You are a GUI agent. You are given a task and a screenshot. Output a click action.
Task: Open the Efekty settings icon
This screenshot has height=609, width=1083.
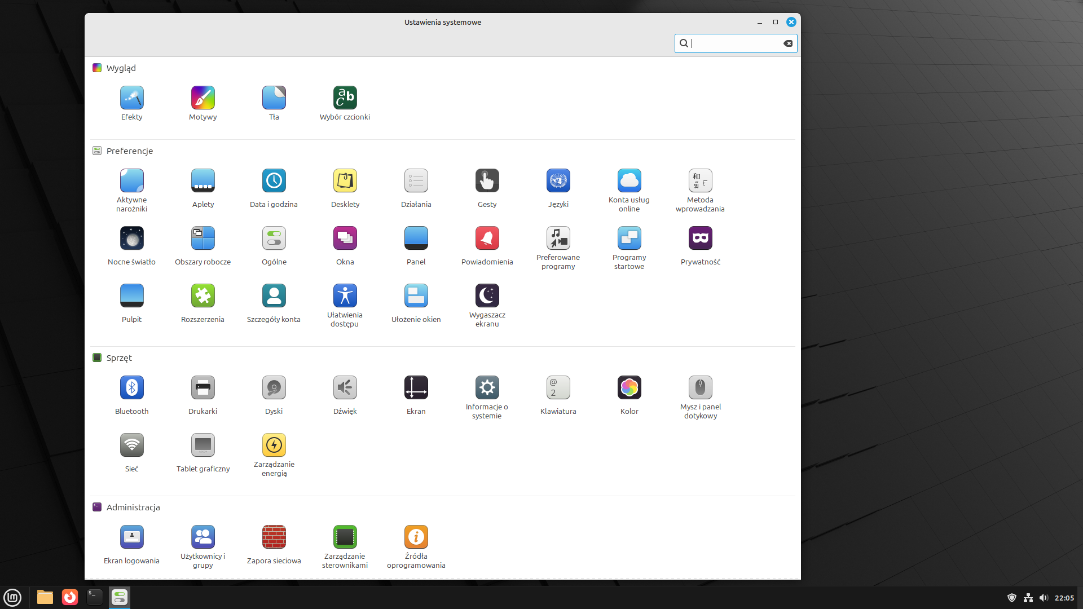pyautogui.click(x=131, y=98)
